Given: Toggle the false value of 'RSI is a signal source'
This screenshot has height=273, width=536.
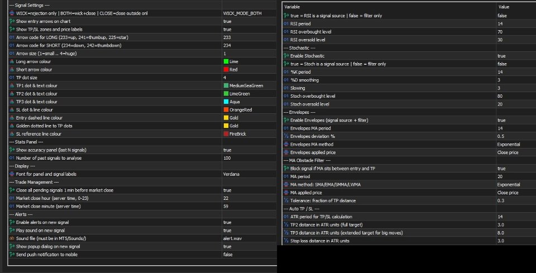Looking at the screenshot, I should 502,16.
